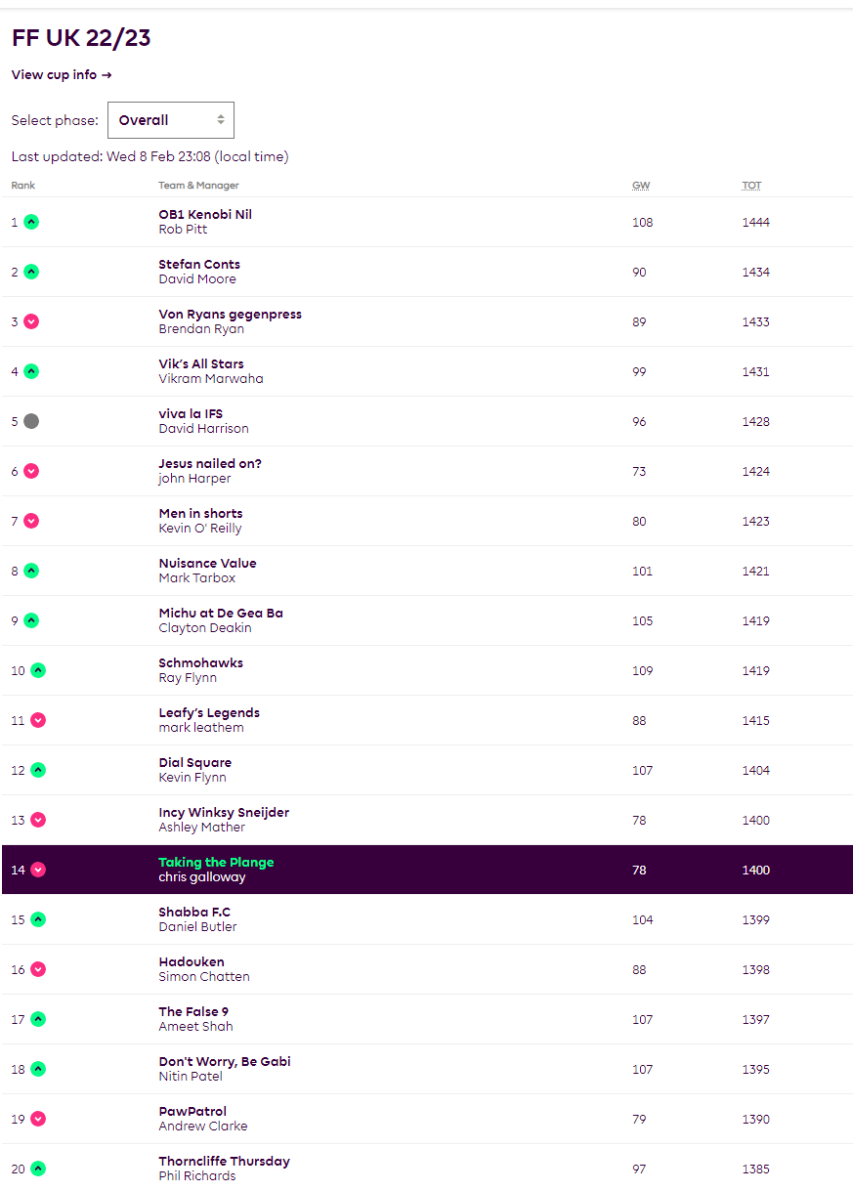
Task: Open the Select phase Overall dropdown
Action: pyautogui.click(x=170, y=120)
